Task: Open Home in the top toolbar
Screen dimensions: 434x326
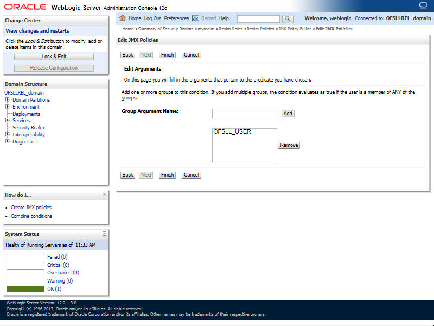Action: pos(135,18)
